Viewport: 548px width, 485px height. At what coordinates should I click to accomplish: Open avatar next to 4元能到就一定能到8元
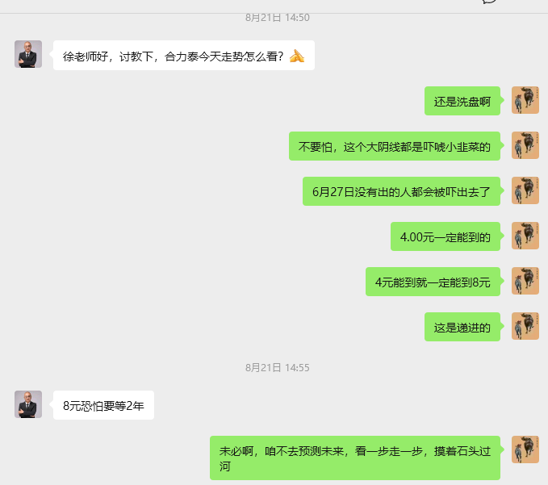coord(525,281)
